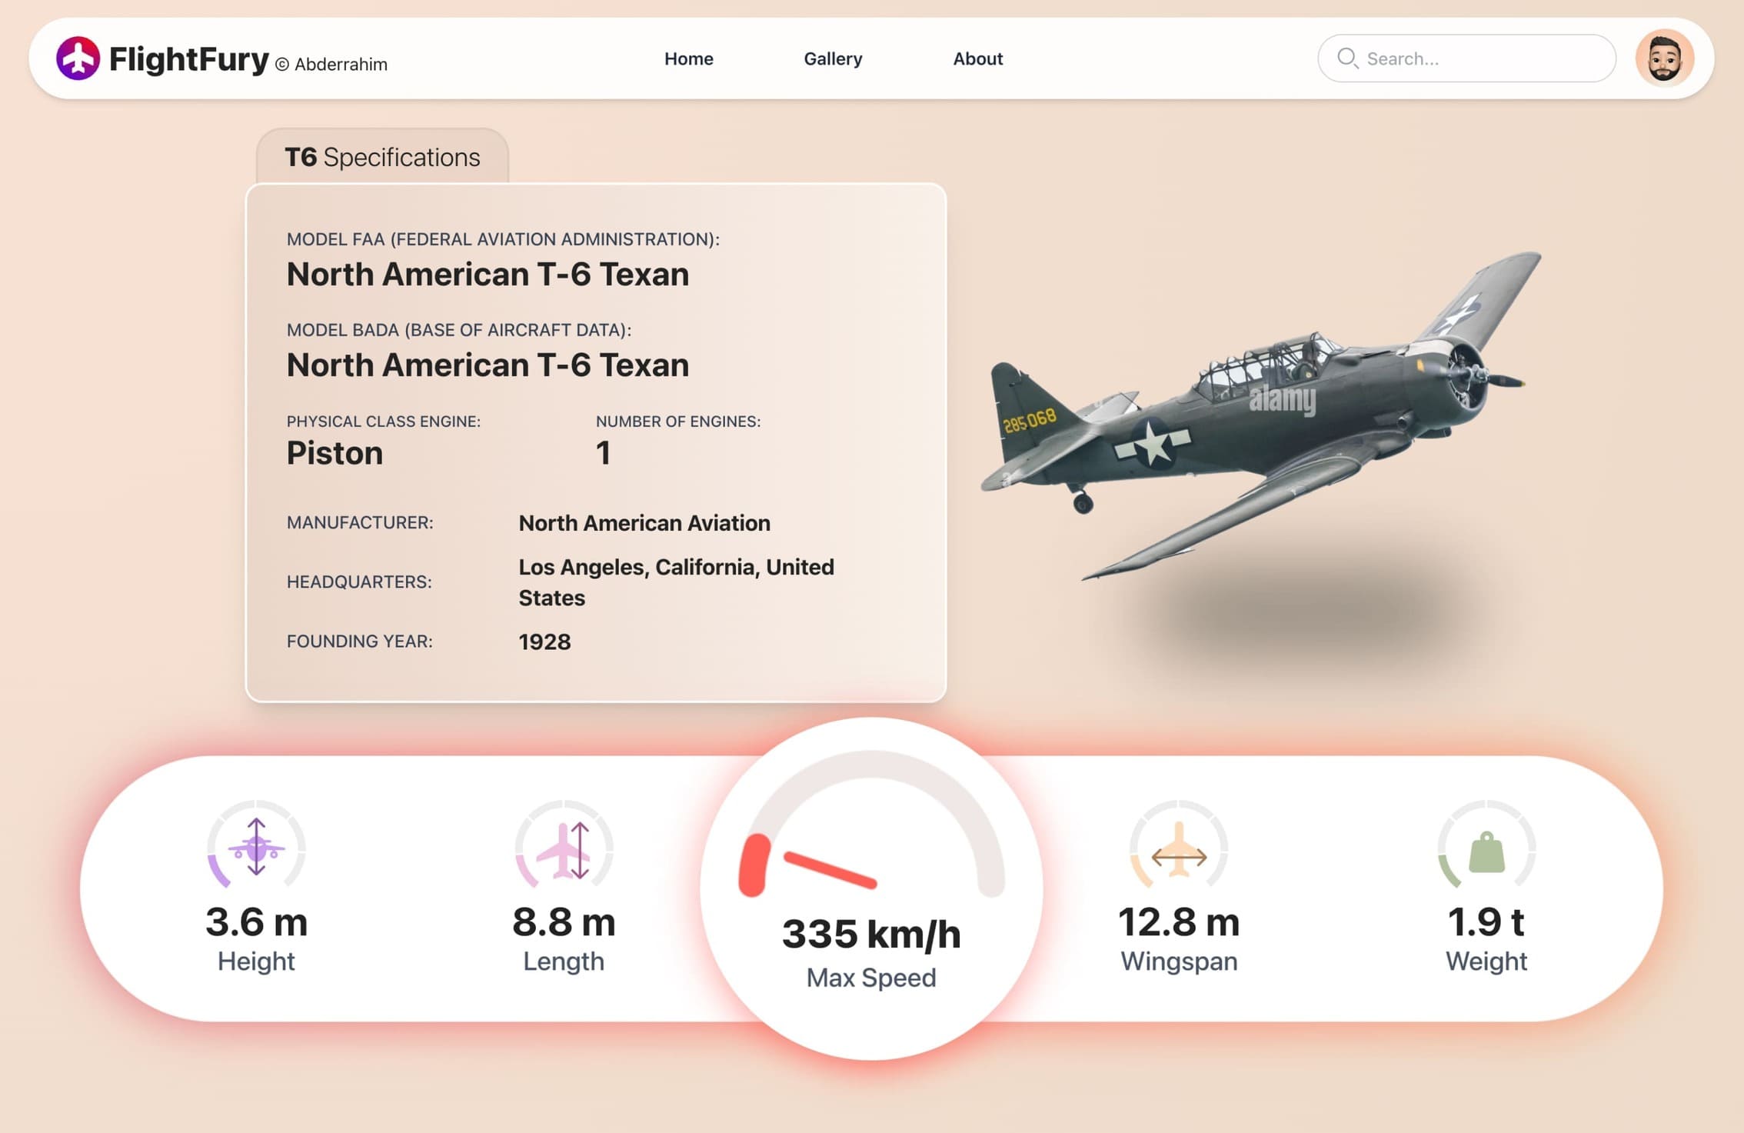This screenshot has width=1744, height=1133.
Task: Click the magnifying glass search icon
Action: click(1348, 58)
